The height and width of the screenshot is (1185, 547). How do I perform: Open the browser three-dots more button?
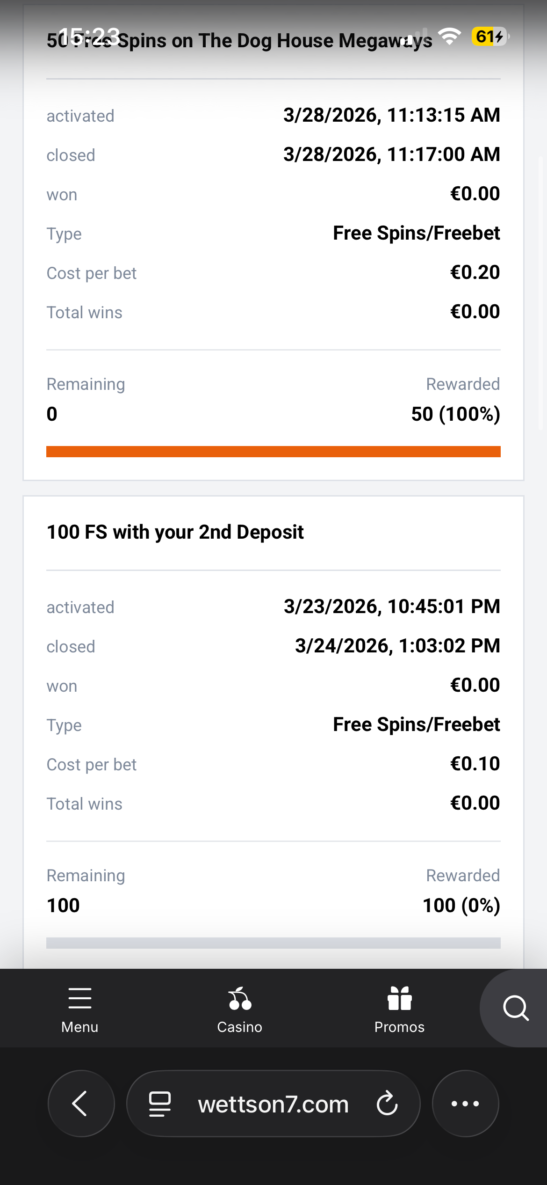[x=465, y=1104]
